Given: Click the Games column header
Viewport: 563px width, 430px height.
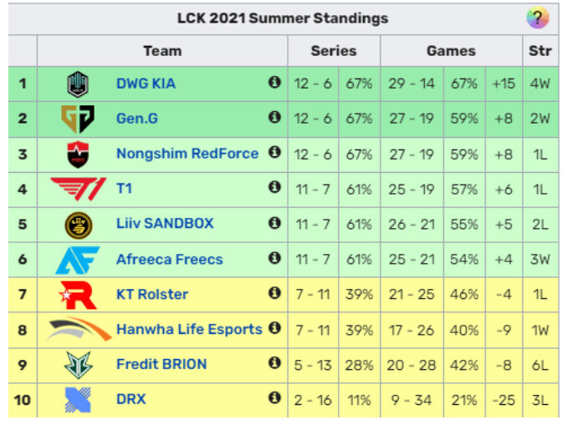Looking at the screenshot, I should coord(451,51).
